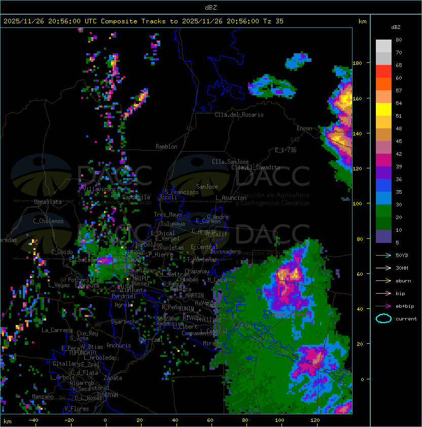Click the 'Zapata' map label
The height and width of the screenshot is (427, 422).
coord(113,378)
